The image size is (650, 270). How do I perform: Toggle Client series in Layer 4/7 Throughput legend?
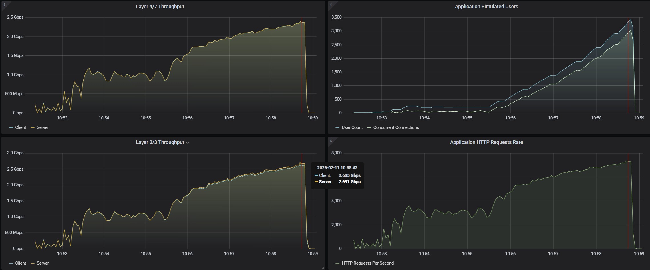tap(20, 127)
